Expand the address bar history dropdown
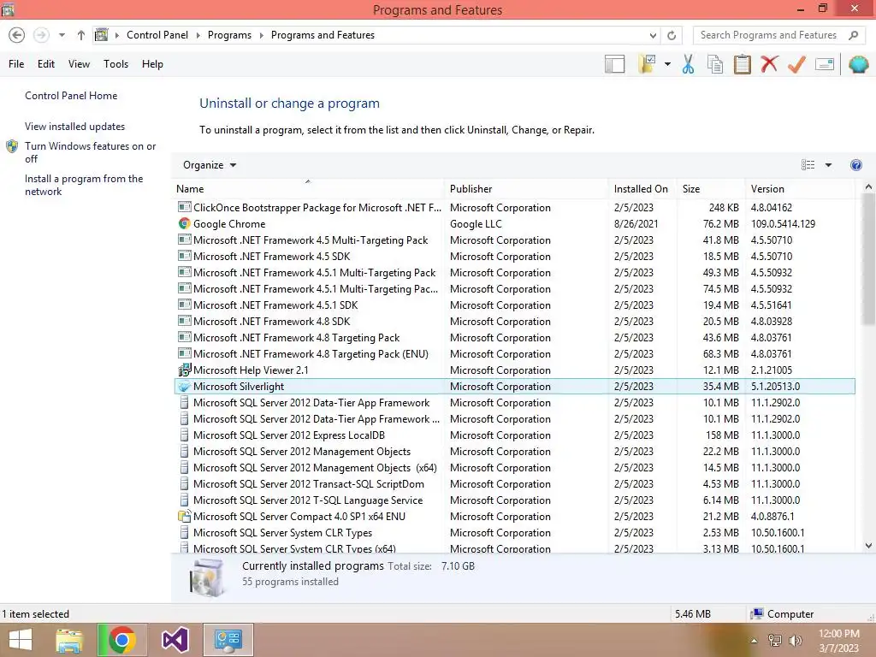 (x=653, y=35)
